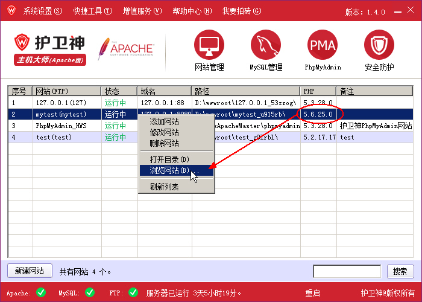422x302 pixels.
Task: Sort by the 状态 column header
Action: click(119, 91)
